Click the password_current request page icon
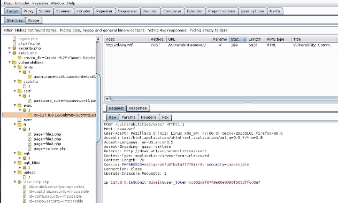This screenshot has width=338, height=203. pyautogui.click(x=29, y=100)
